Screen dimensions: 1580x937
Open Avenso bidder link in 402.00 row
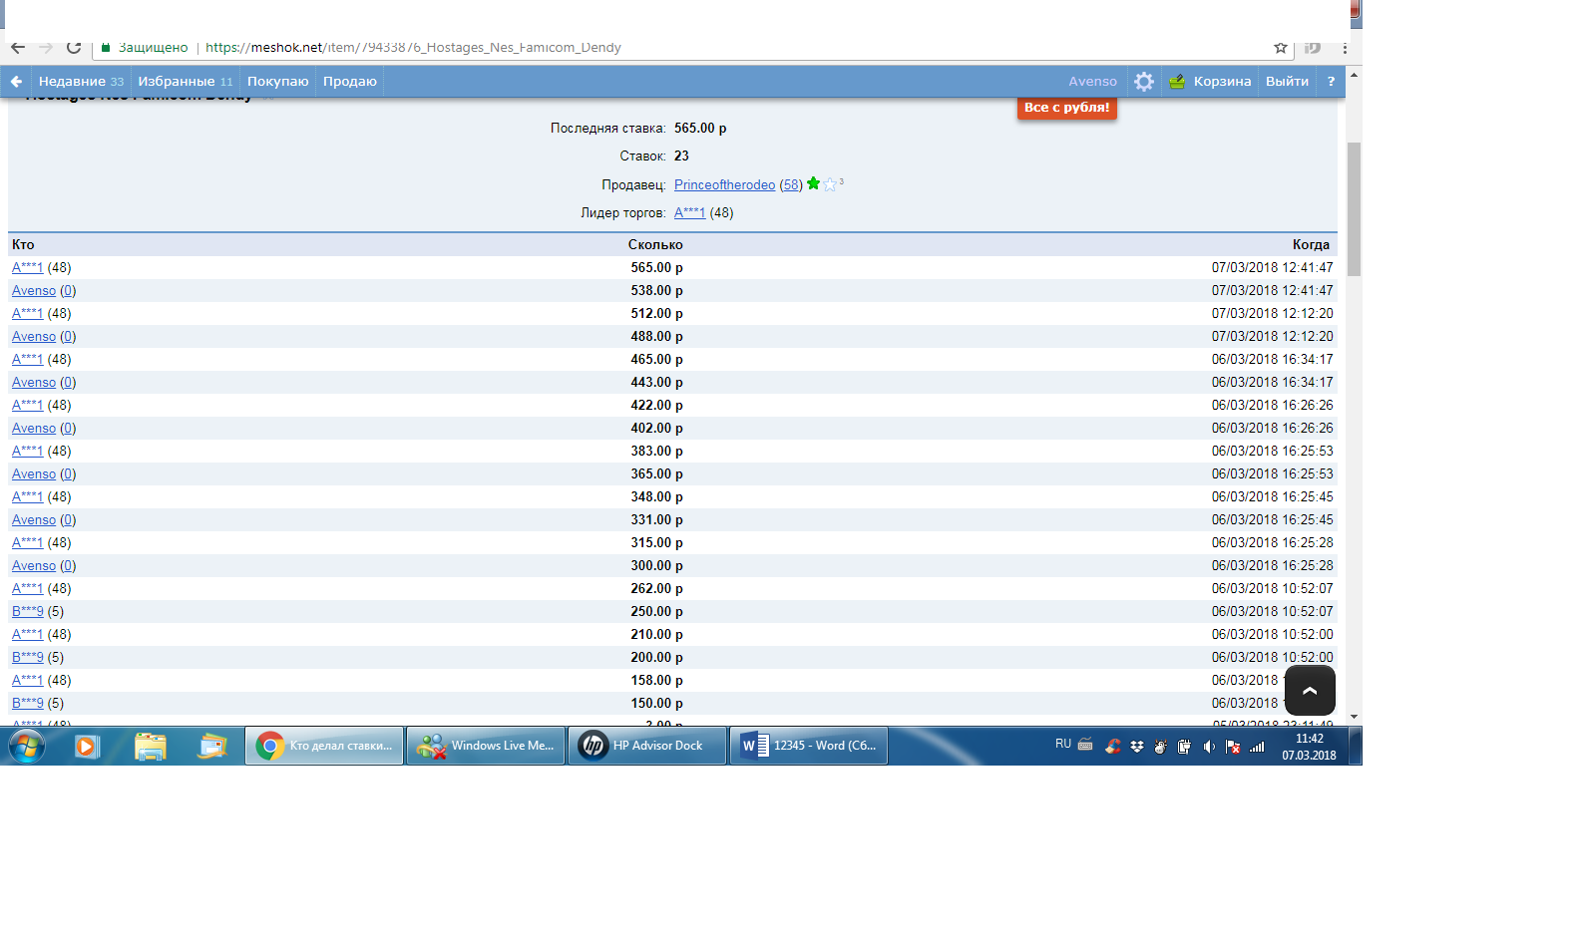coord(34,429)
